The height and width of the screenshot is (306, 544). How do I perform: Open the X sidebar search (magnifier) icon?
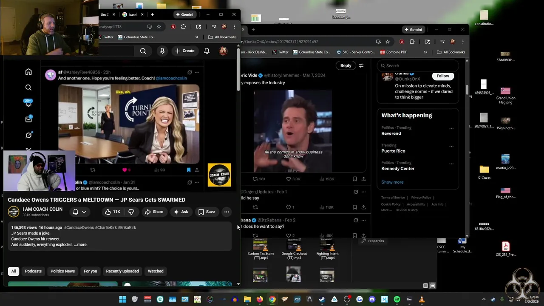(x=28, y=88)
